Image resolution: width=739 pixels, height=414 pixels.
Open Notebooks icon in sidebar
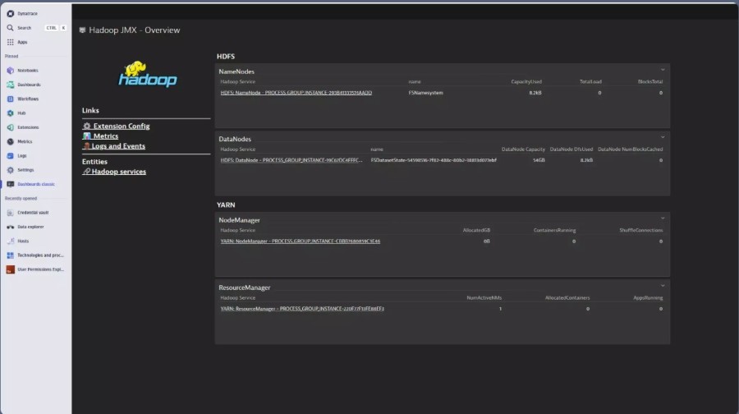pyautogui.click(x=11, y=71)
